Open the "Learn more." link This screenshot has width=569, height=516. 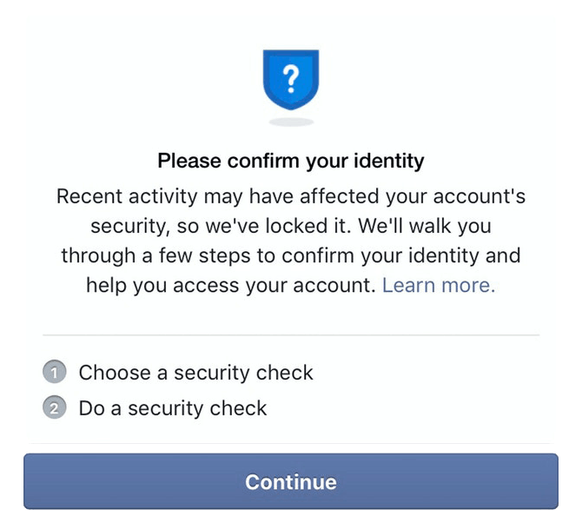[x=439, y=285]
